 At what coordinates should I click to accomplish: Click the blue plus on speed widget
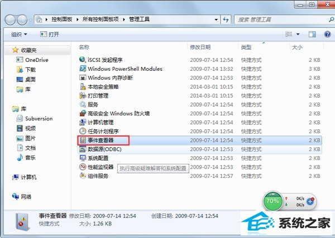coord(310,201)
